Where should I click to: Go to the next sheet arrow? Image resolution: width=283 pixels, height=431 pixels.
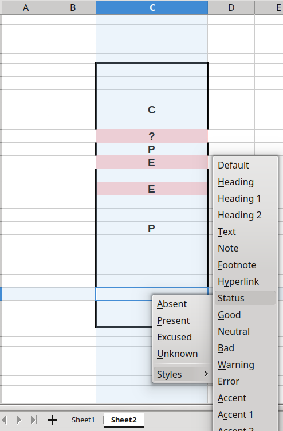pos(19,420)
